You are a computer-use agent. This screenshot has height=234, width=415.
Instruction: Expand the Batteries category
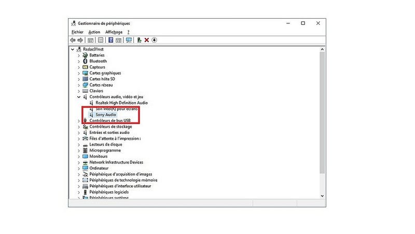point(79,56)
